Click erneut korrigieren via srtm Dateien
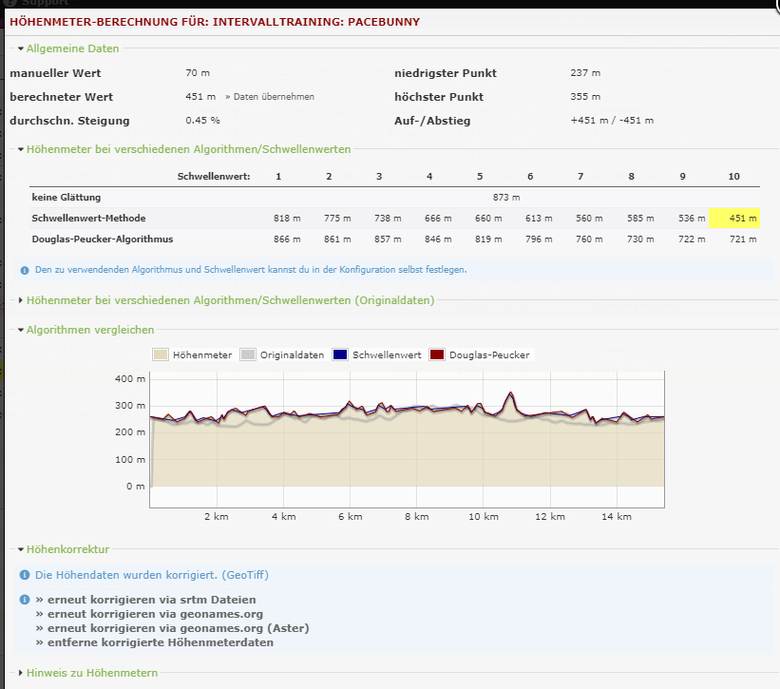Screen dimensions: 780x689 145,600
